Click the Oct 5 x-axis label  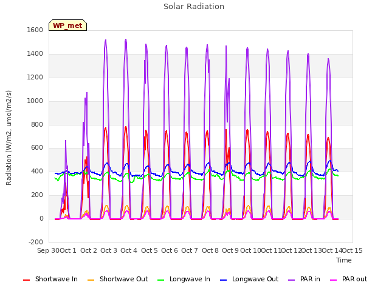tap(150, 250)
